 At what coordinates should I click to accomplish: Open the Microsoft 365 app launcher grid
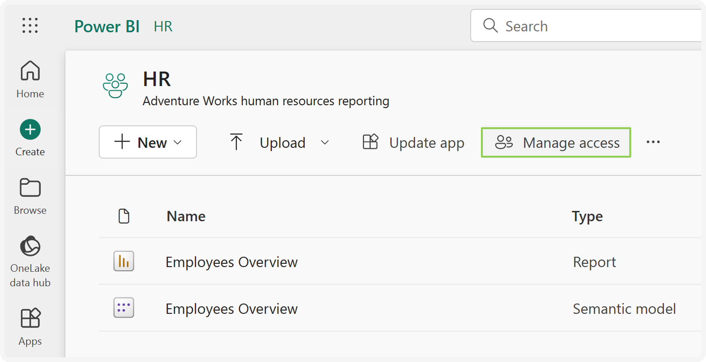click(29, 26)
